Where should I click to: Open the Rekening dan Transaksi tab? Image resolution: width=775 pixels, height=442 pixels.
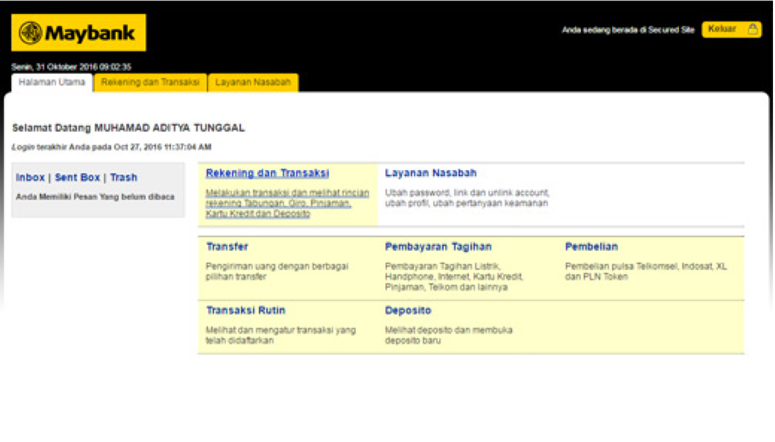tap(150, 83)
